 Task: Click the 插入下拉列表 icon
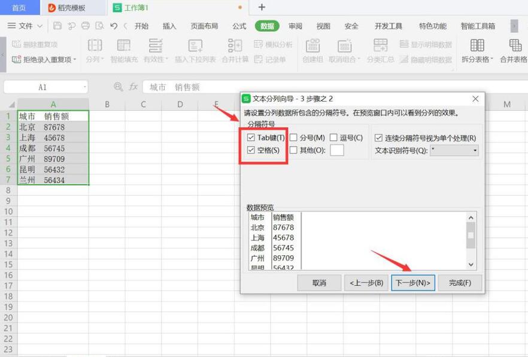coord(195,45)
